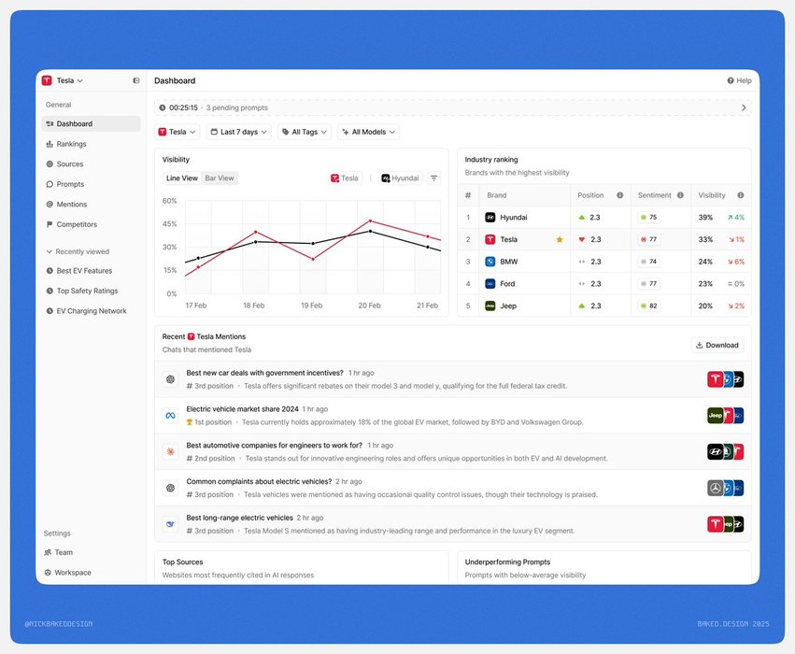Click Tesla's 19 Feb low data point
Image resolution: width=795 pixels, height=654 pixels.
click(313, 259)
